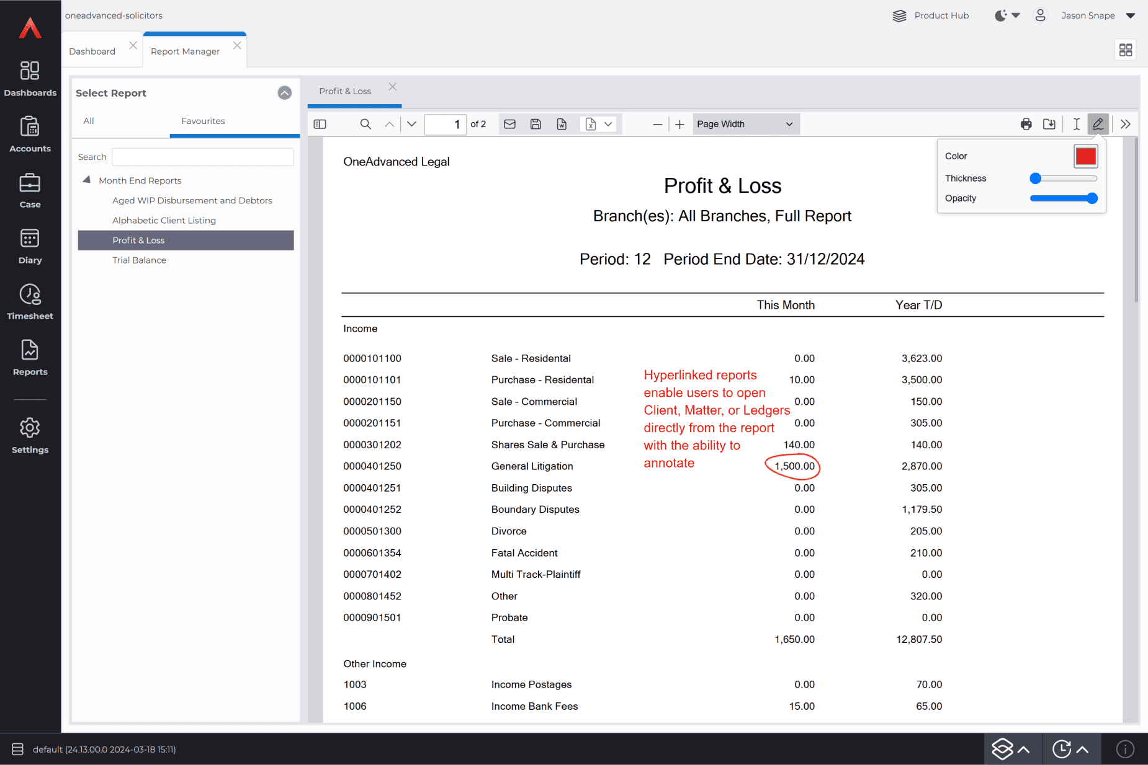Screen dimensions: 1148x765
Task: Open the Page Width zoom dropdown
Action: 745,124
